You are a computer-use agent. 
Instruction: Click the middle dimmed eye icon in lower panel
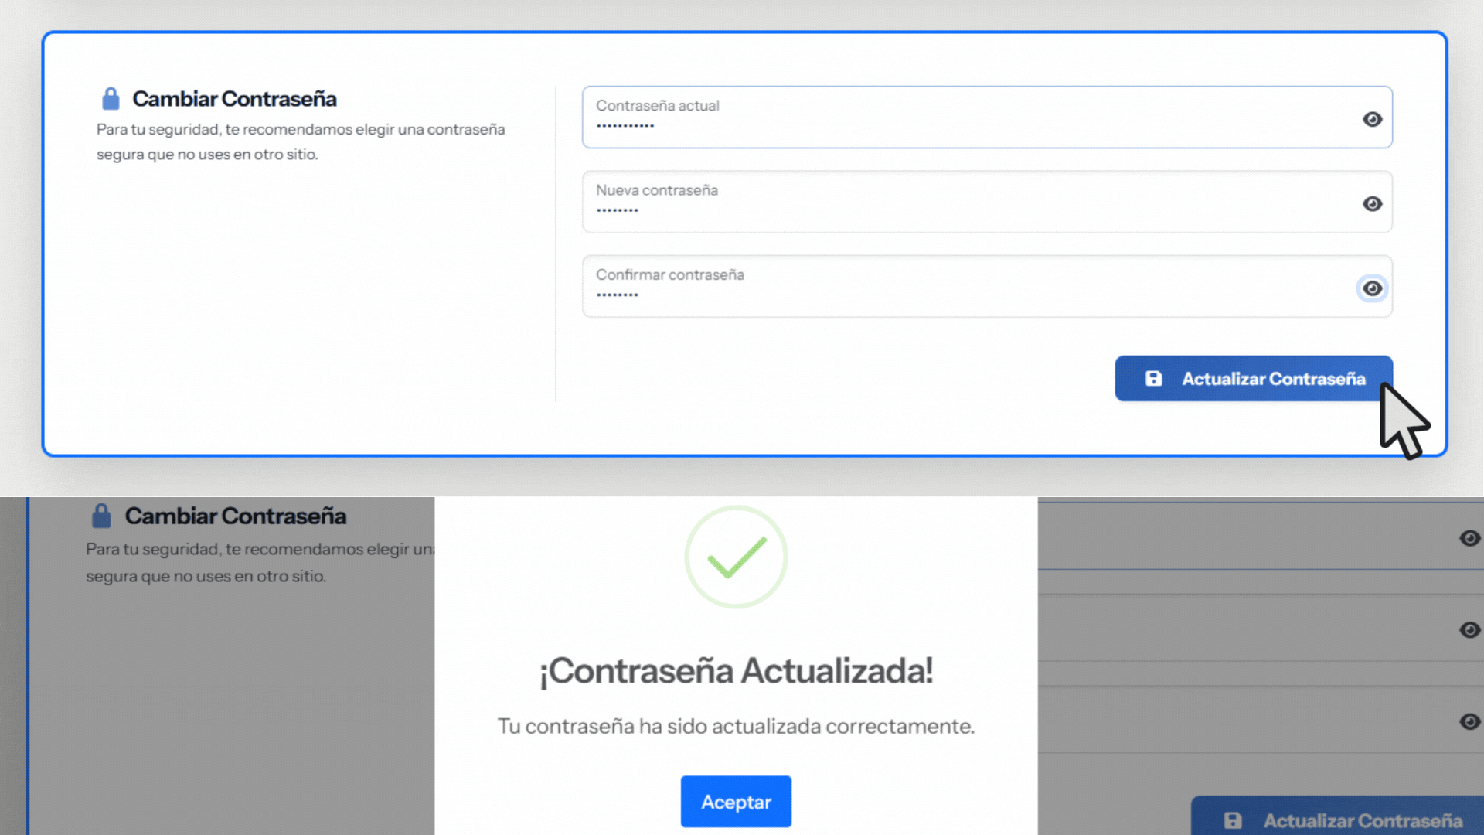coord(1469,630)
